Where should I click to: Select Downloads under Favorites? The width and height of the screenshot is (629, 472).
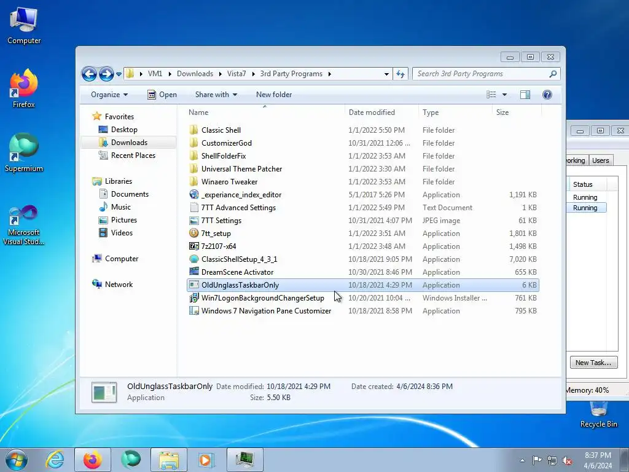pyautogui.click(x=129, y=143)
